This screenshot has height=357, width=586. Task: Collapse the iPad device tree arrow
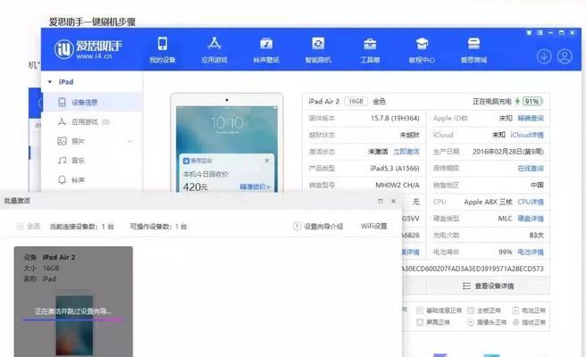click(50, 82)
